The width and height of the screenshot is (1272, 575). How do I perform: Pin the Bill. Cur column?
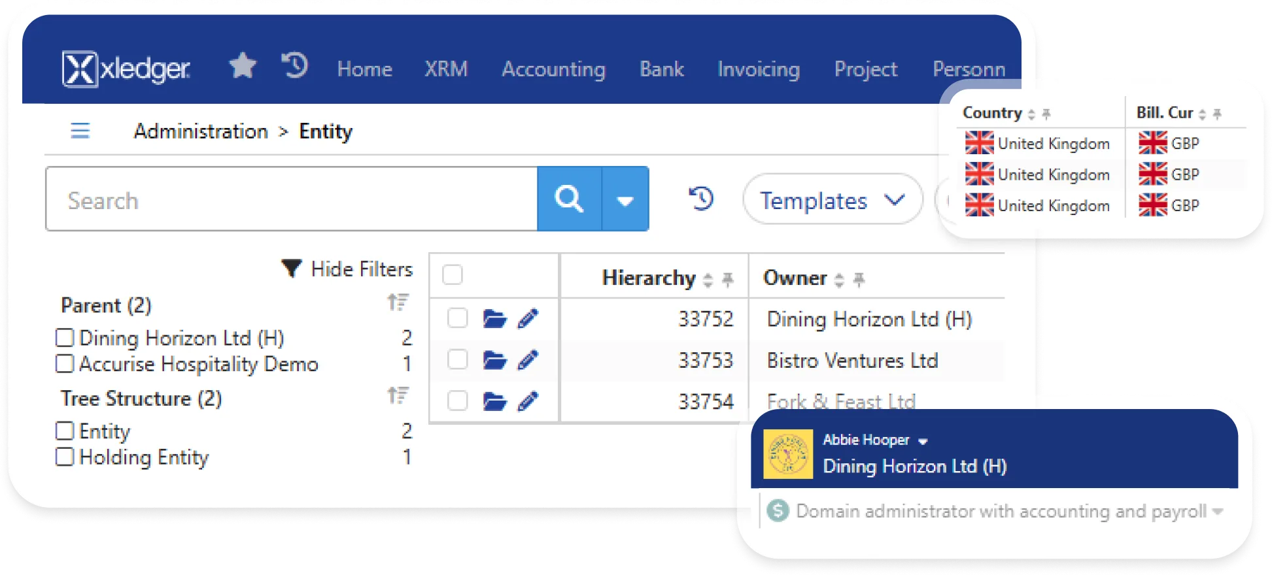[1217, 114]
